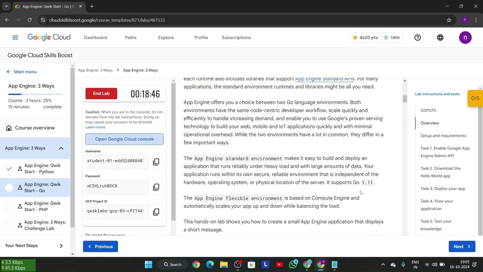Jump to Task 1 Enable App Engine Admin API
This screenshot has width=483, height=272.
(x=445, y=152)
